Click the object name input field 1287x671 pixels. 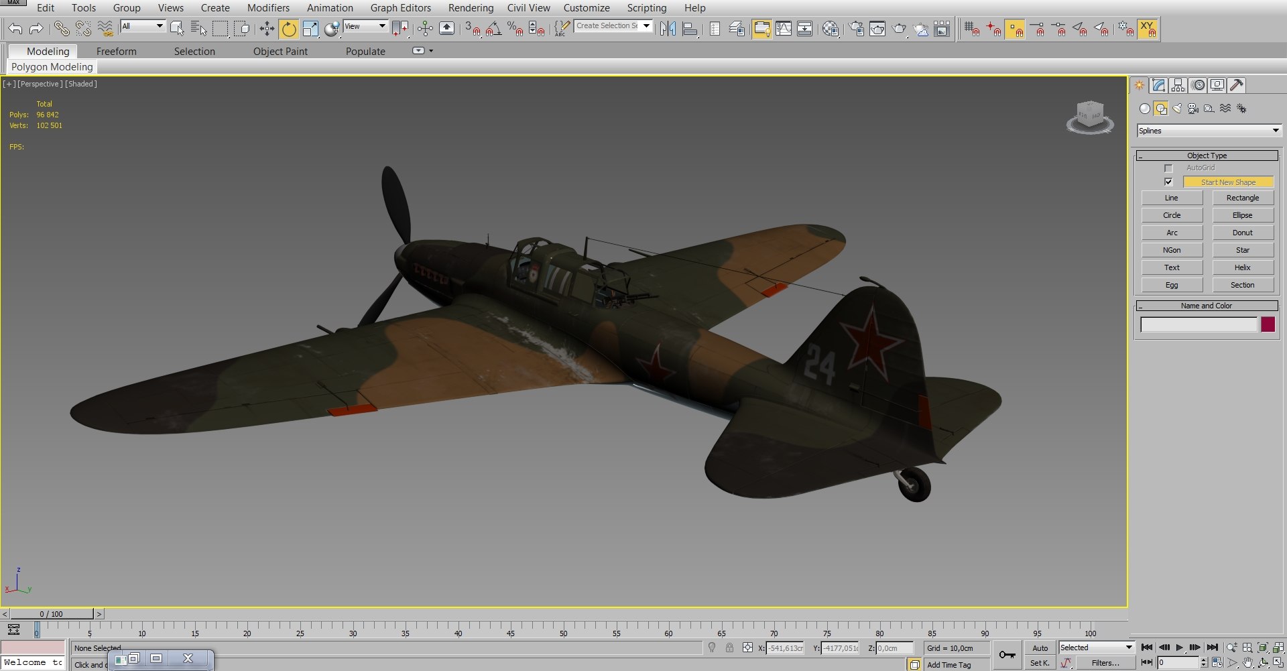(x=1199, y=324)
